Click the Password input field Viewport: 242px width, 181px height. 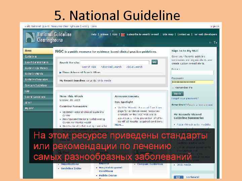[193, 82]
